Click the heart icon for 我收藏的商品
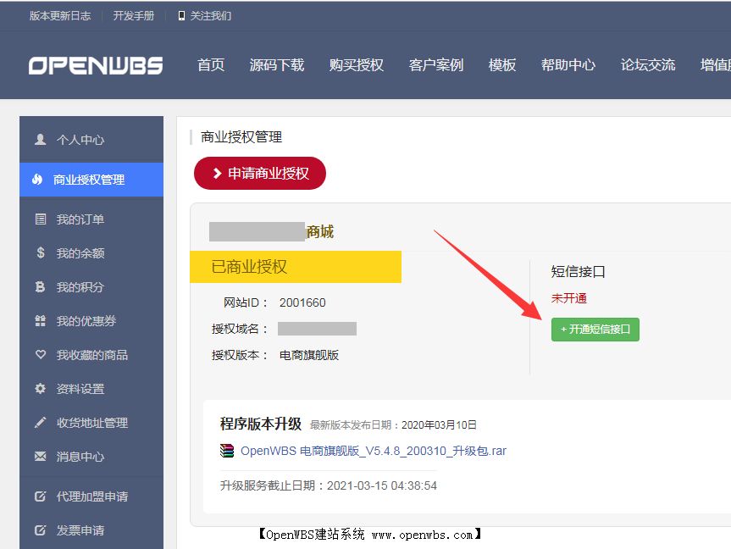Image resolution: width=731 pixels, height=549 pixels. point(39,355)
